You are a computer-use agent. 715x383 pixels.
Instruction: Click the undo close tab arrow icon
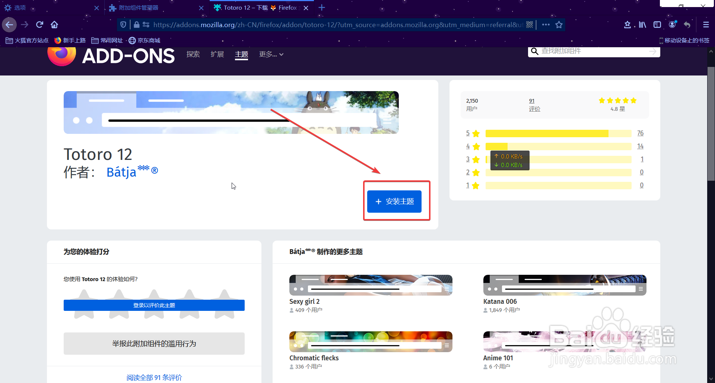[687, 25]
